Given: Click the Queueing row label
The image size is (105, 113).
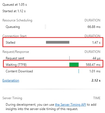Looking at the screenshot, I should (13, 27).
